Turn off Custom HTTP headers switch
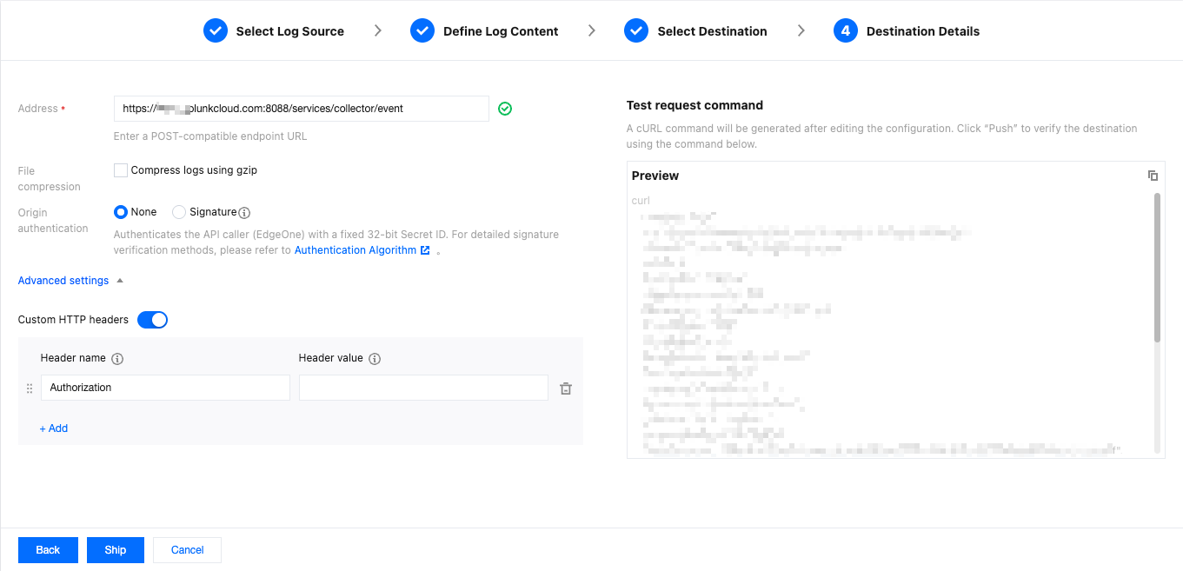 (x=152, y=320)
